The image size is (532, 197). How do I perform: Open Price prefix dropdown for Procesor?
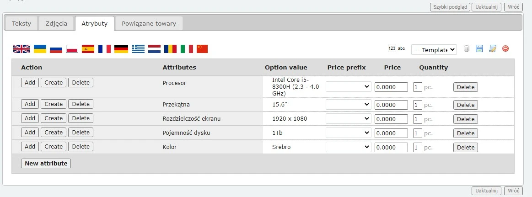(x=348, y=87)
